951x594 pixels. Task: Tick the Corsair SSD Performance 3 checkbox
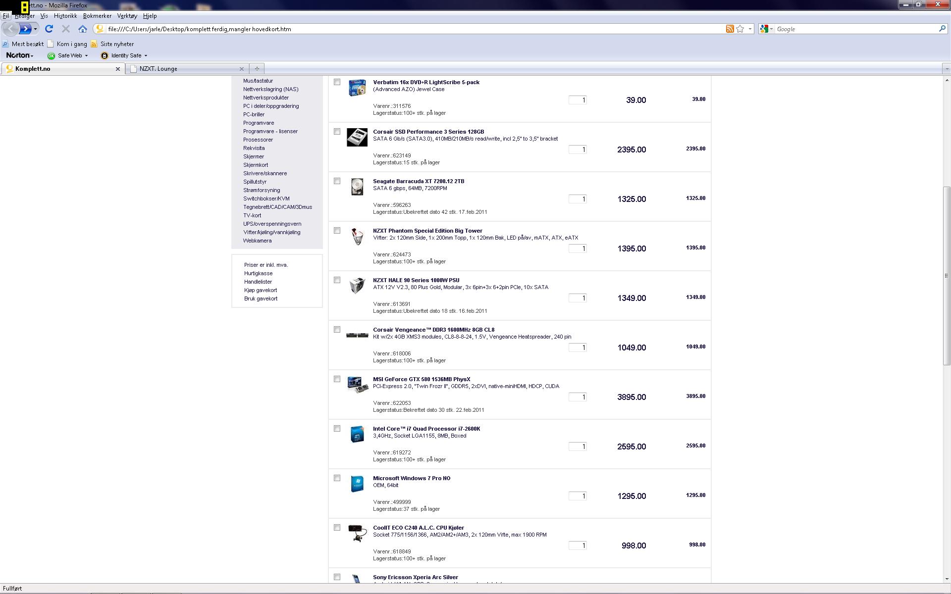click(337, 132)
